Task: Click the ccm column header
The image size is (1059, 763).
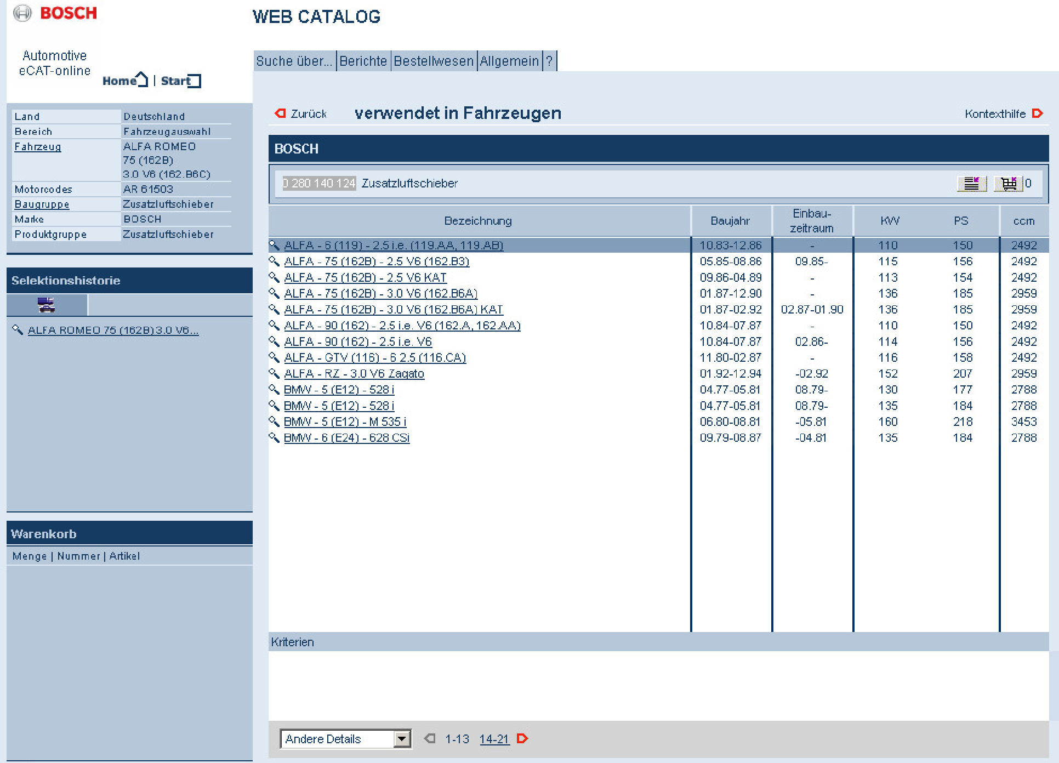Action: [x=1024, y=220]
